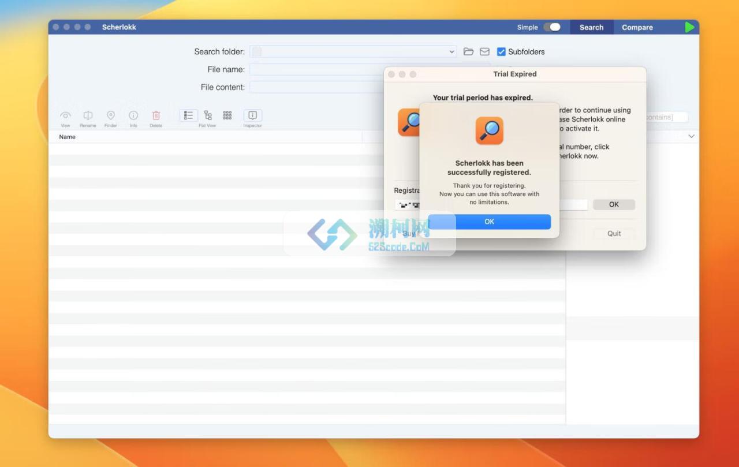
Task: Click the Name column header
Action: 68,137
